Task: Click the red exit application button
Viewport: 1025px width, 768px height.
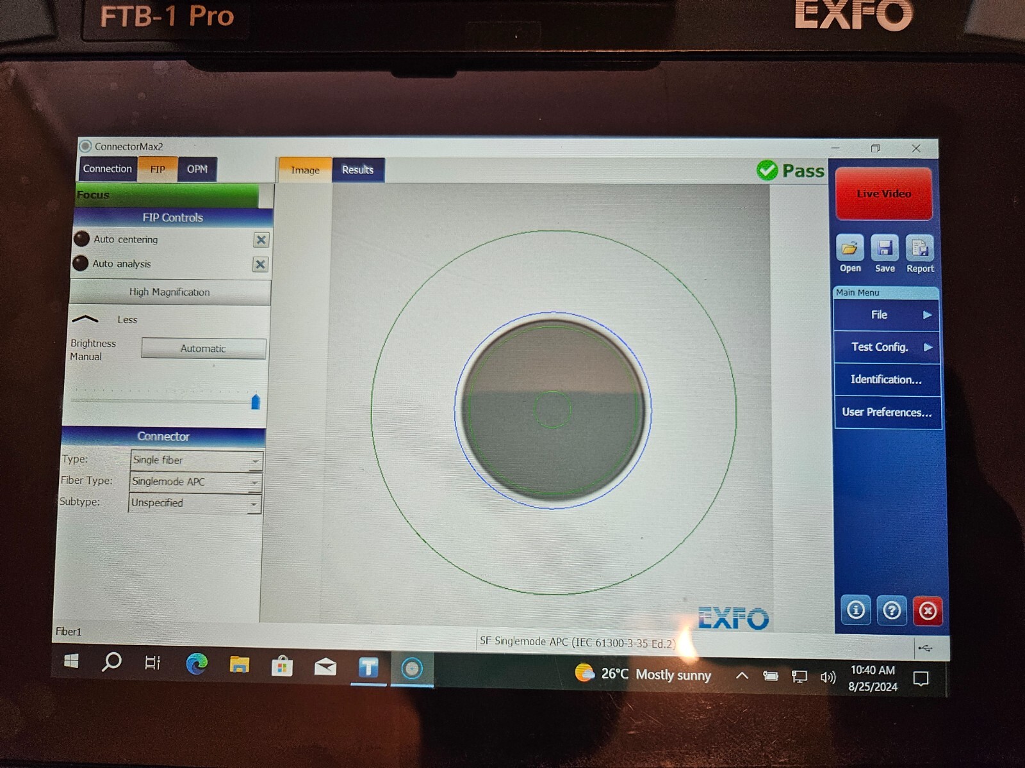Action: tap(928, 611)
